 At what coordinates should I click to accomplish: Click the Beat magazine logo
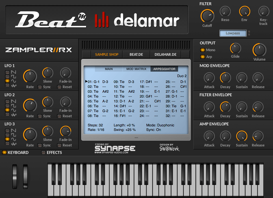pyautogui.click(x=51, y=19)
